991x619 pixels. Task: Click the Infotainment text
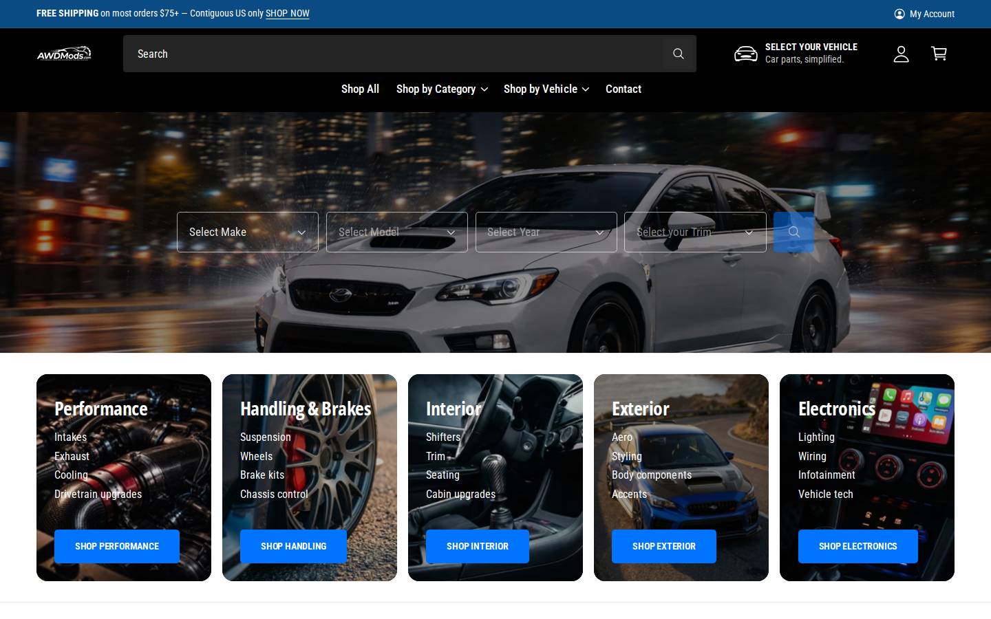pos(827,475)
